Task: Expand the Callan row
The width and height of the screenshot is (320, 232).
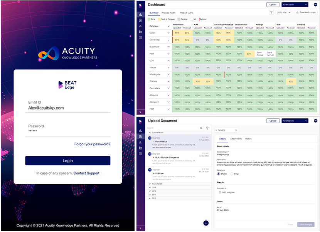Action: tap(168, 33)
